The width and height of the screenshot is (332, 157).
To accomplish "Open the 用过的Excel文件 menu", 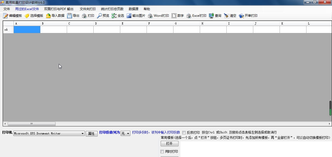I will pyautogui.click(x=27, y=9).
